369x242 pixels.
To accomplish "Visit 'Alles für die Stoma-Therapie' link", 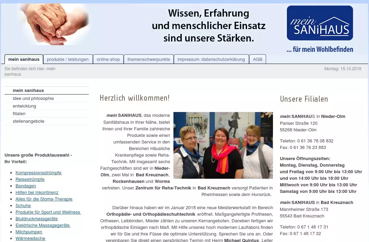I will (x=44, y=199).
